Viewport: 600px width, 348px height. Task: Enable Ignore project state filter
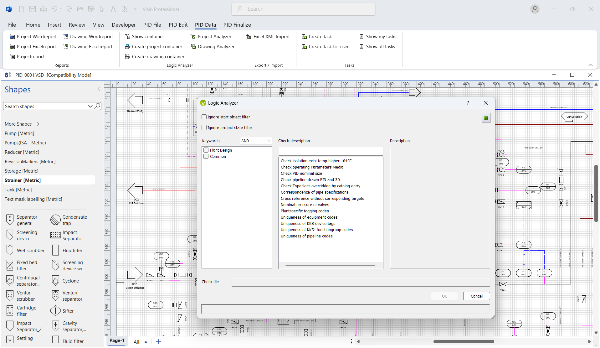click(204, 127)
